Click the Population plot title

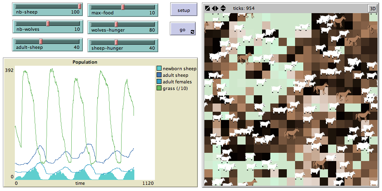pos(85,62)
